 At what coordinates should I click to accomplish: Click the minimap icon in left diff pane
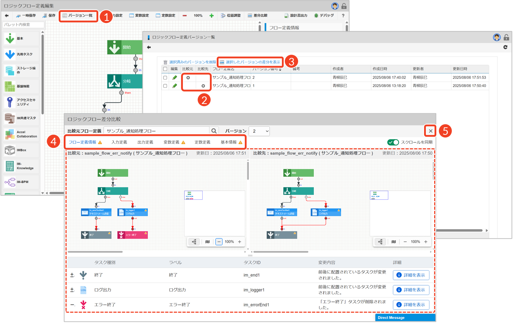click(207, 242)
